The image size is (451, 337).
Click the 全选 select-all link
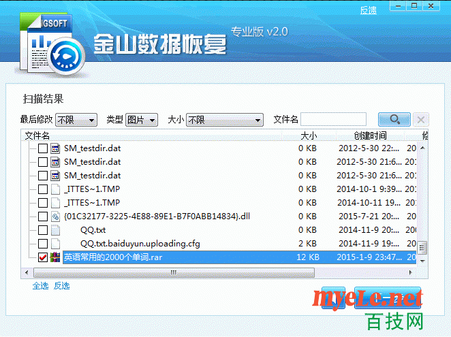point(41,286)
